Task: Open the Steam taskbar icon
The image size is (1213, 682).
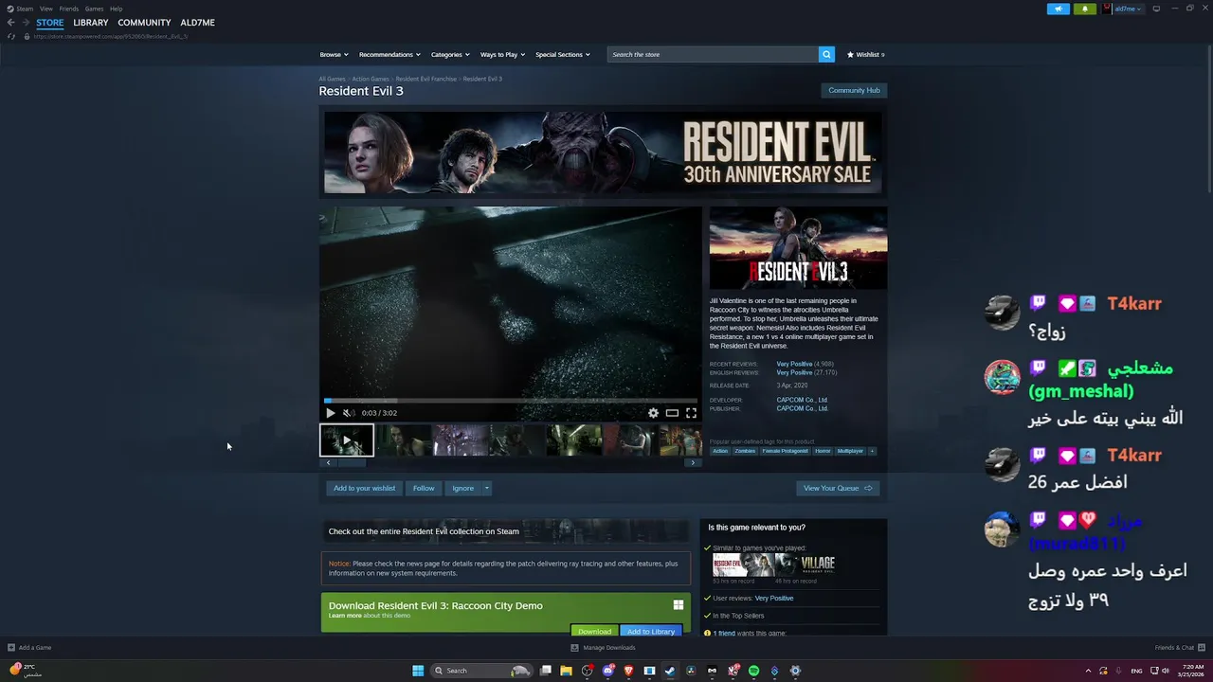Action: point(670,671)
